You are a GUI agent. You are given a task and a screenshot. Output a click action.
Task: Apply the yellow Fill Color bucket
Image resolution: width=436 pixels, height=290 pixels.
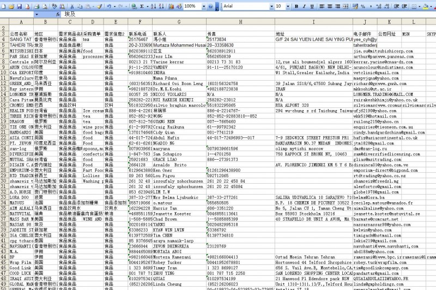click(426, 7)
